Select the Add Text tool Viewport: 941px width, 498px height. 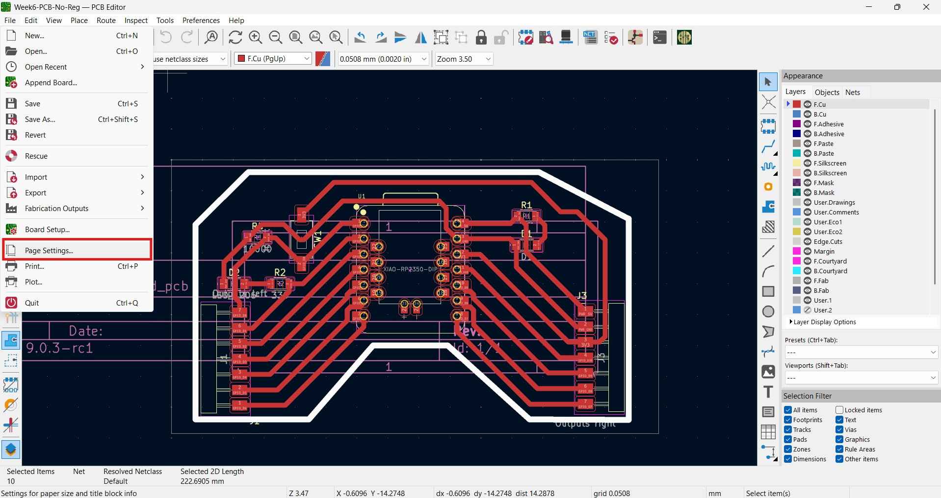point(768,392)
